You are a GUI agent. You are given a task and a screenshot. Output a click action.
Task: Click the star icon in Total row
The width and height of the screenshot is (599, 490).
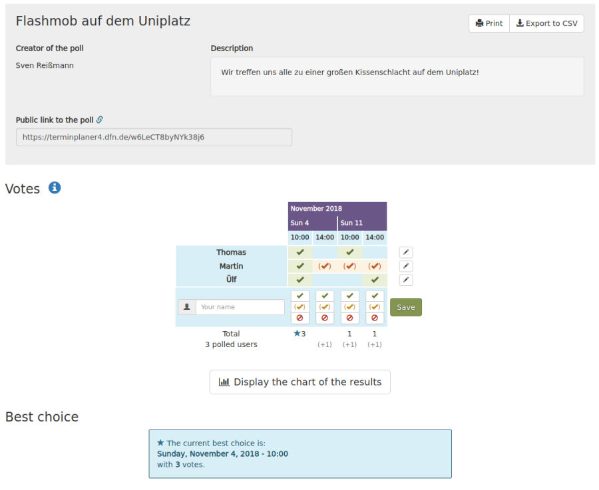(297, 334)
